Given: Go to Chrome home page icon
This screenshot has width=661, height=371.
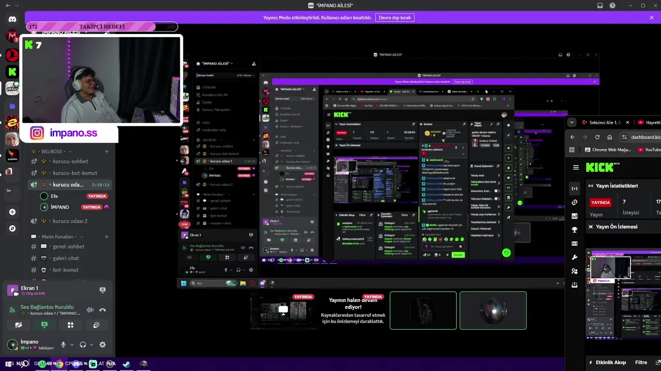Looking at the screenshot, I should [610, 137].
